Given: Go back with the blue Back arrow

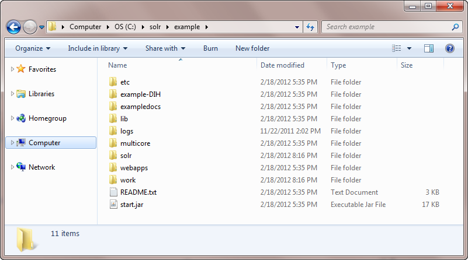Looking at the screenshot, I should point(13,27).
